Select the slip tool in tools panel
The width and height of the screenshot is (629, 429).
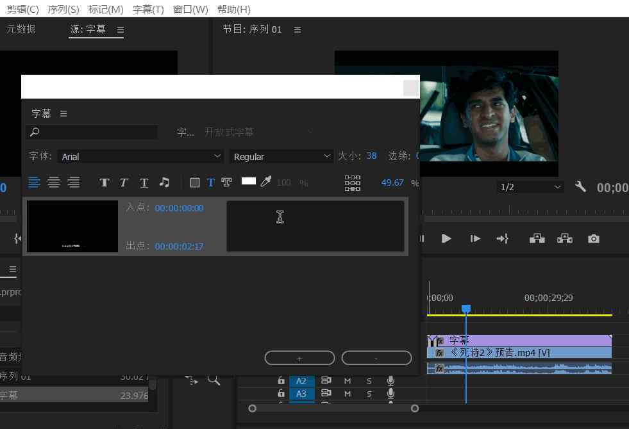pyautogui.click(x=191, y=379)
